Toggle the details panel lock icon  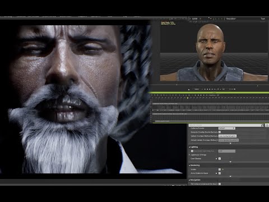pos(262,125)
